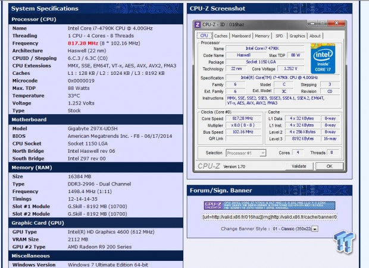Open the Caches tab
Screen dimensions: 369x268
(x=221, y=36)
